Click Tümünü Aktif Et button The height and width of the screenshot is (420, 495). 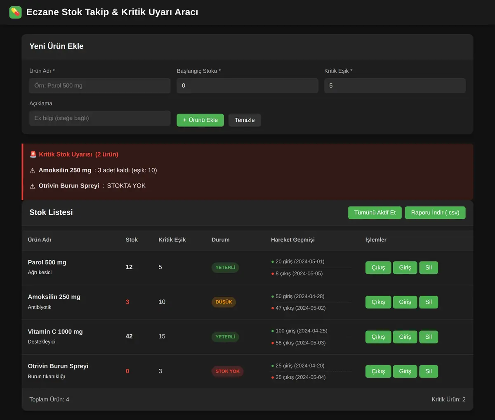tap(375, 213)
